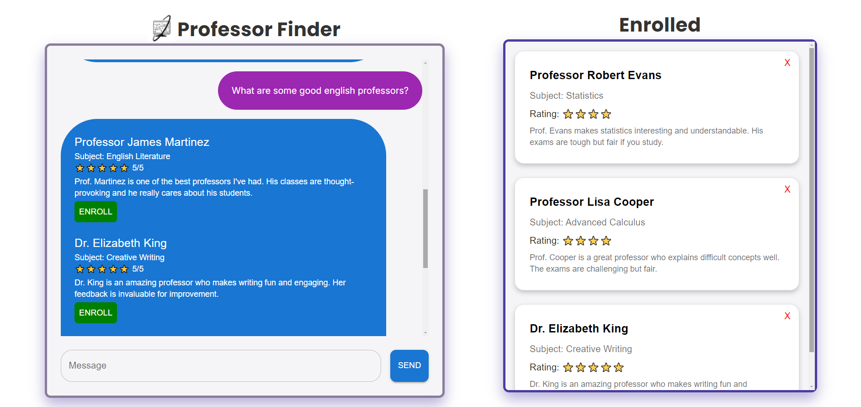The image size is (861, 407).
Task: Select the purple user message bubble
Action: point(320,91)
